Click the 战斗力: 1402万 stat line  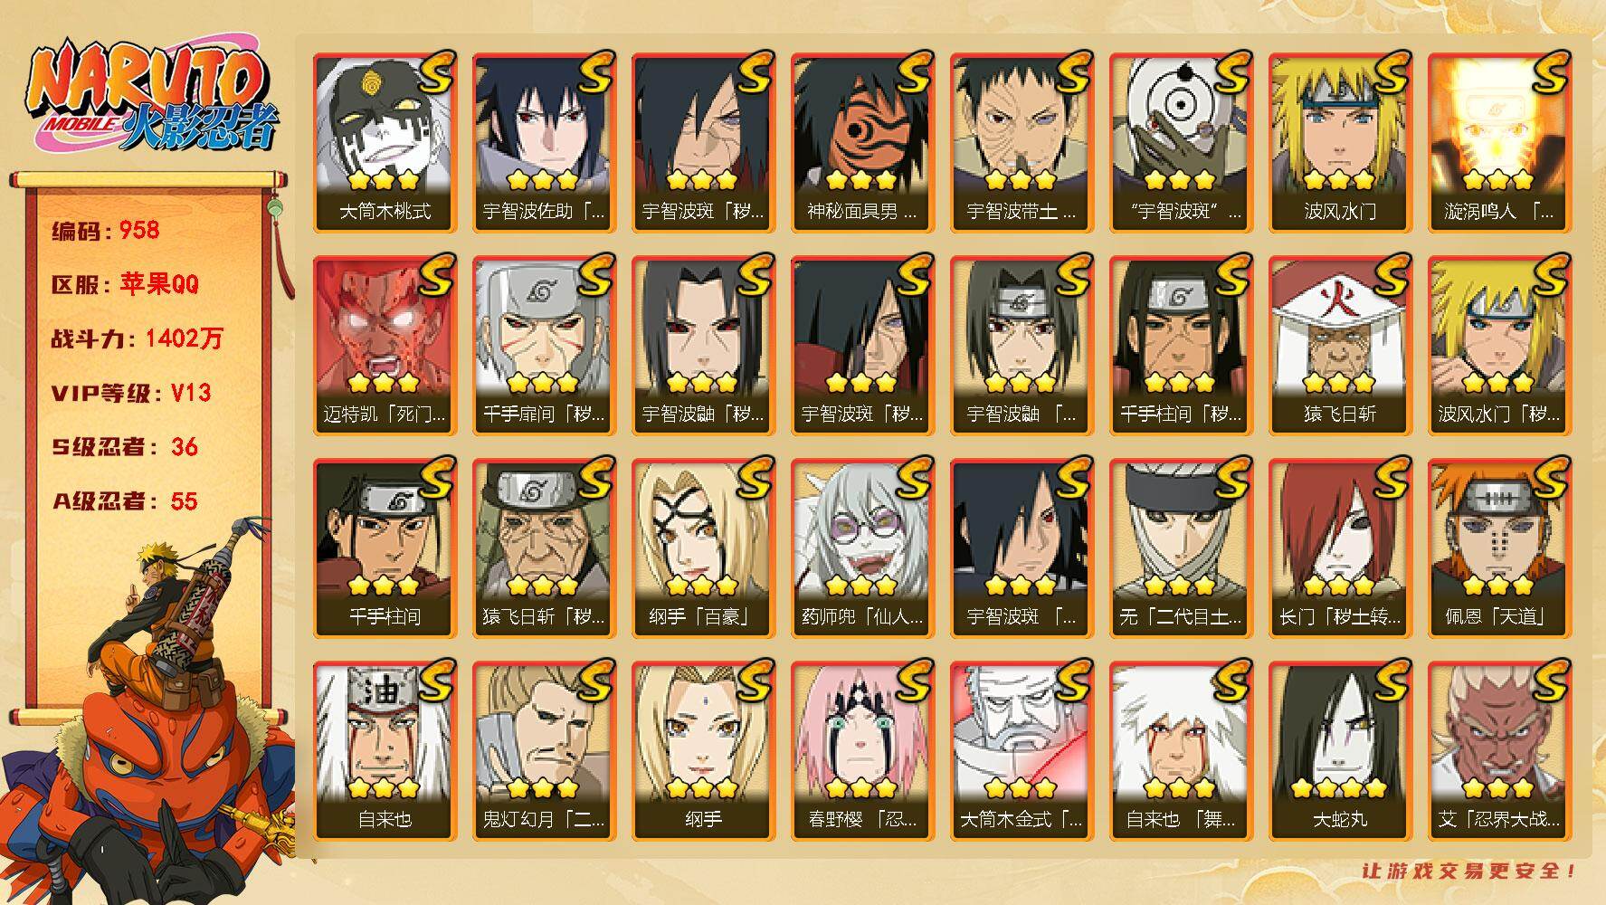[x=138, y=339]
